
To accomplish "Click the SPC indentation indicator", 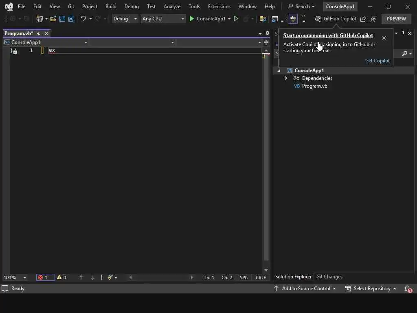I will point(244,278).
